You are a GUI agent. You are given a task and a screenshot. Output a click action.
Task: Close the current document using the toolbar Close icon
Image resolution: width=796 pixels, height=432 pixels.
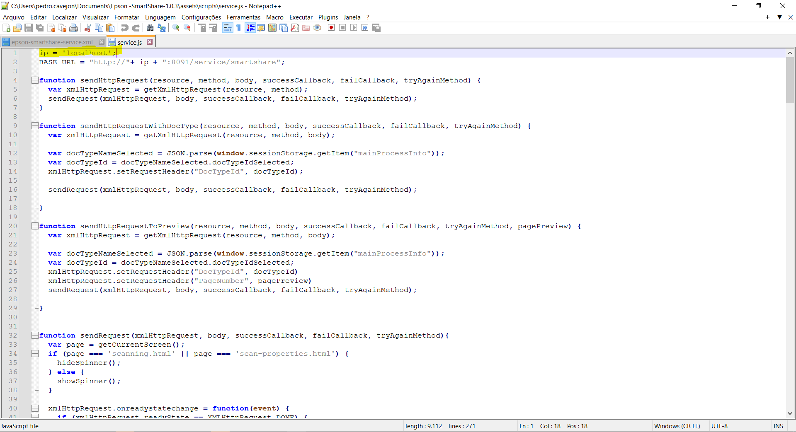click(51, 28)
